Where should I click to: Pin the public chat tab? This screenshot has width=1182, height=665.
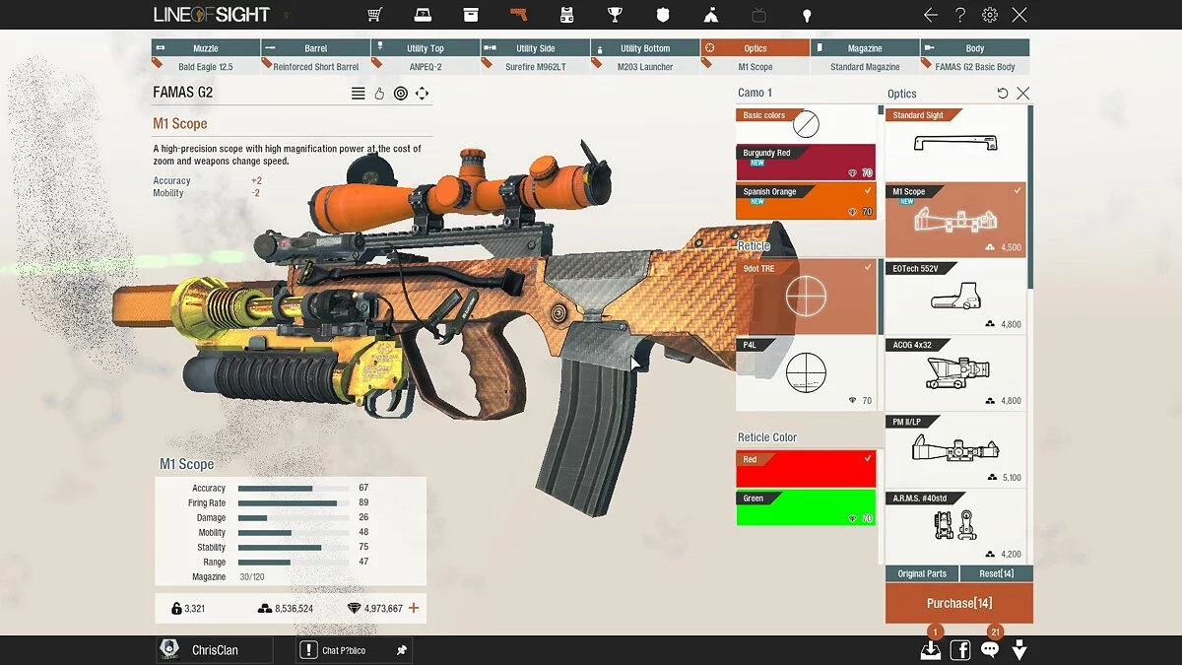401,650
